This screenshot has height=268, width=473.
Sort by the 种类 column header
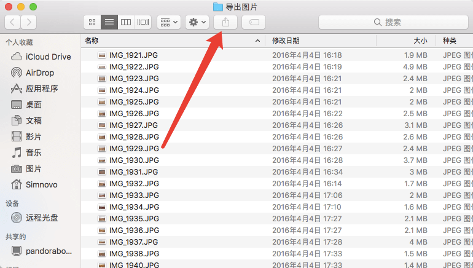tap(455, 41)
